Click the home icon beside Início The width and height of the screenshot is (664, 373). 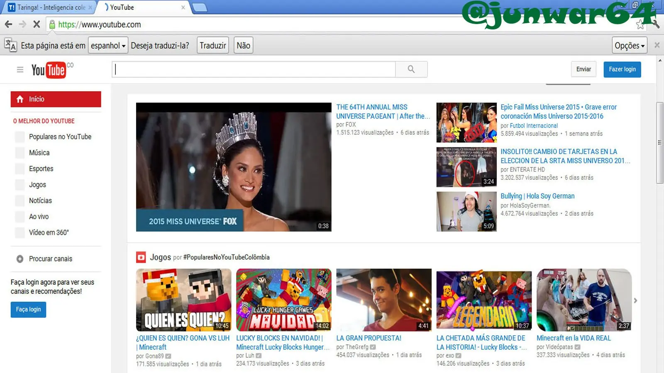pos(20,99)
